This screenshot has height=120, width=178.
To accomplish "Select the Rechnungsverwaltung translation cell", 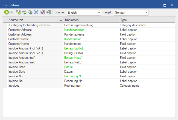I will (79, 25).
